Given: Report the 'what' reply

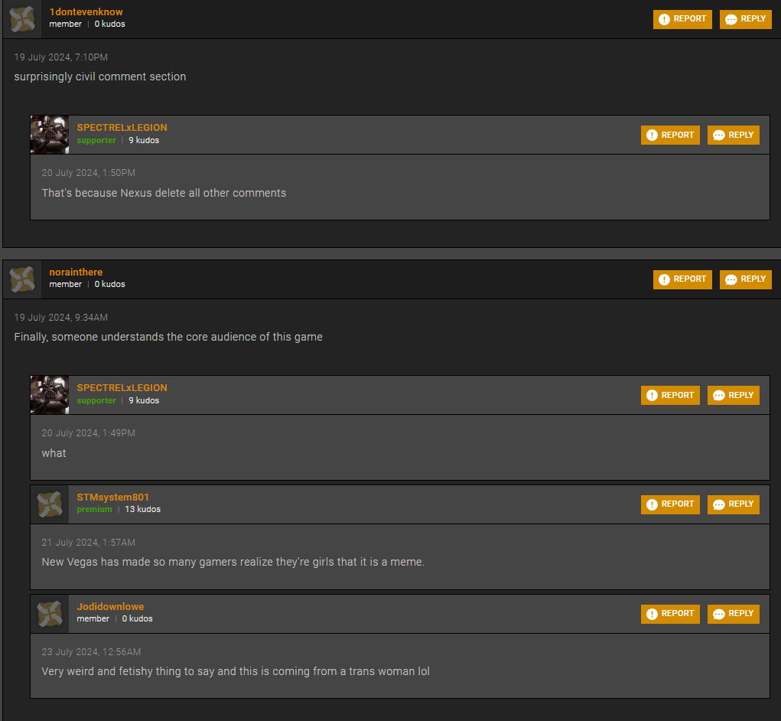Looking at the screenshot, I should [x=670, y=395].
